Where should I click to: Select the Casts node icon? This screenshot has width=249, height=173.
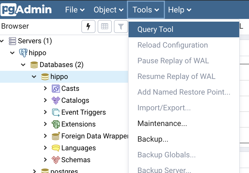(55, 88)
